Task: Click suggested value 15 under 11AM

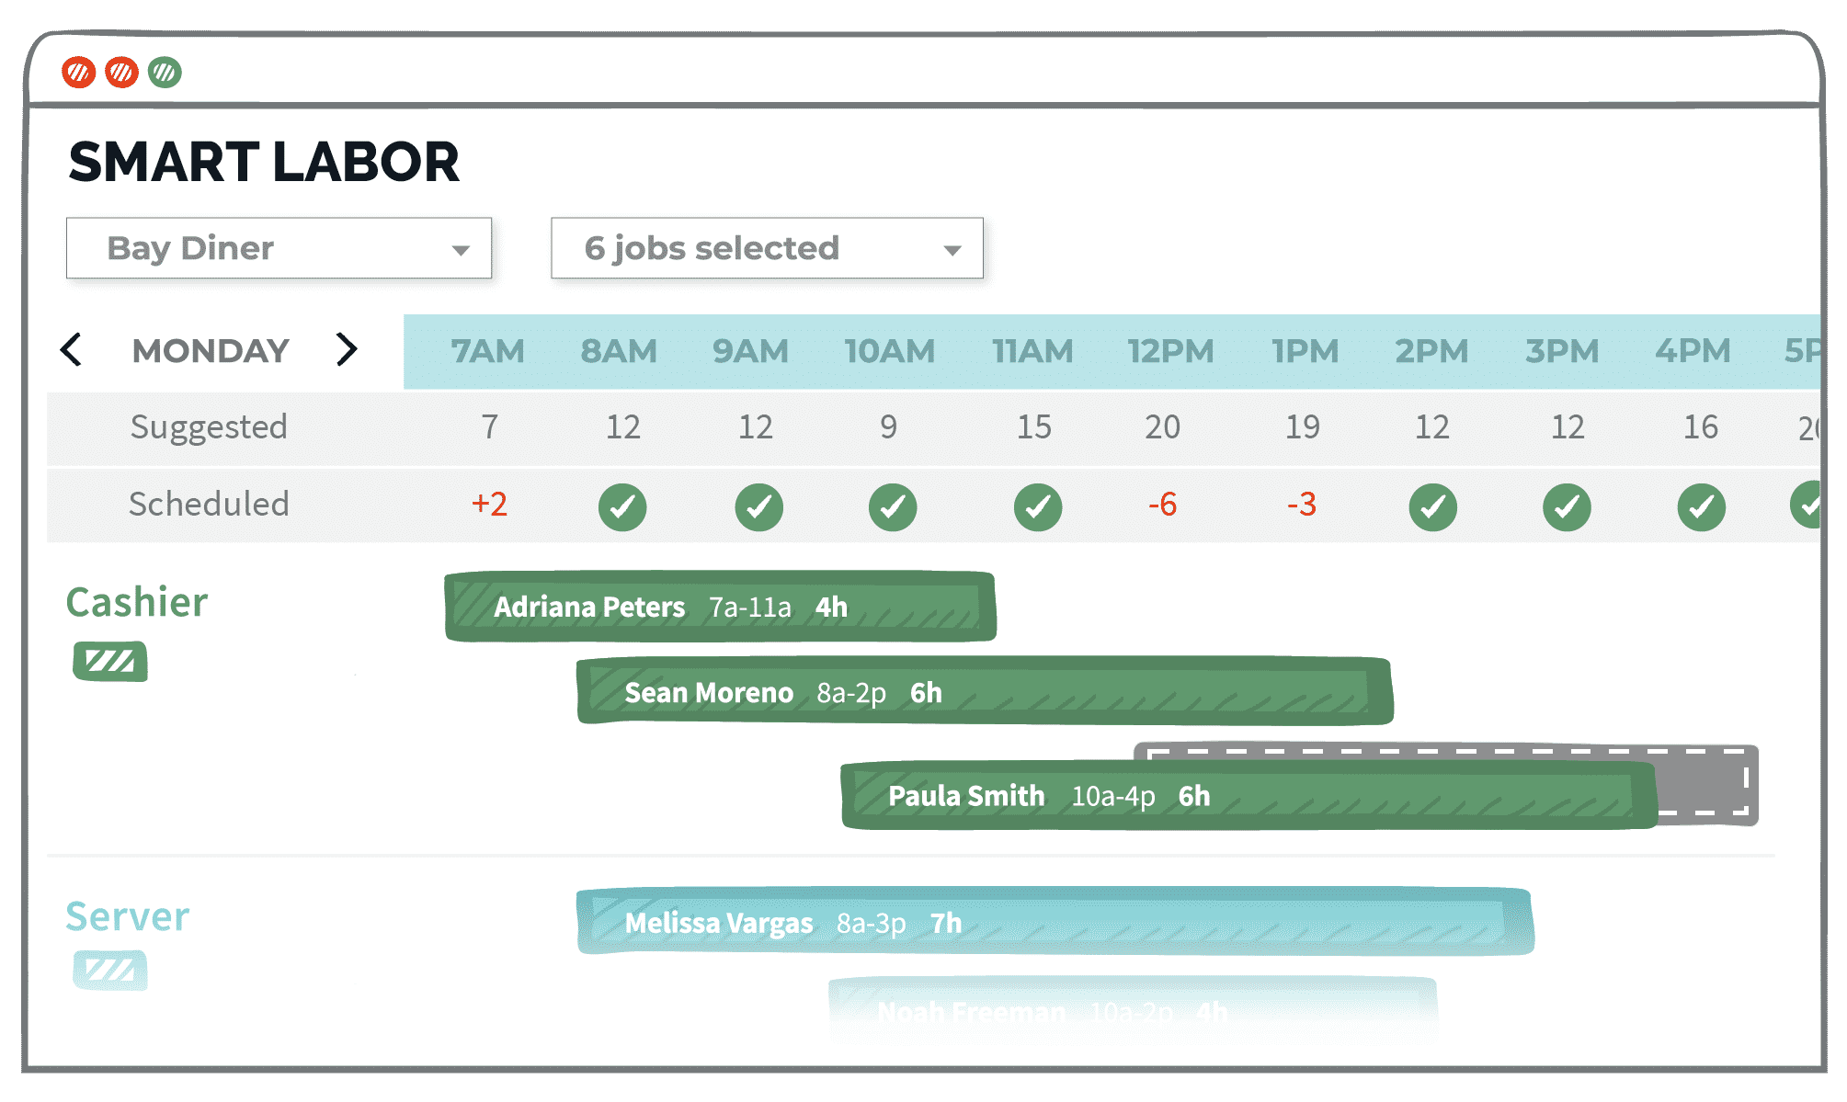Action: coord(1034,427)
